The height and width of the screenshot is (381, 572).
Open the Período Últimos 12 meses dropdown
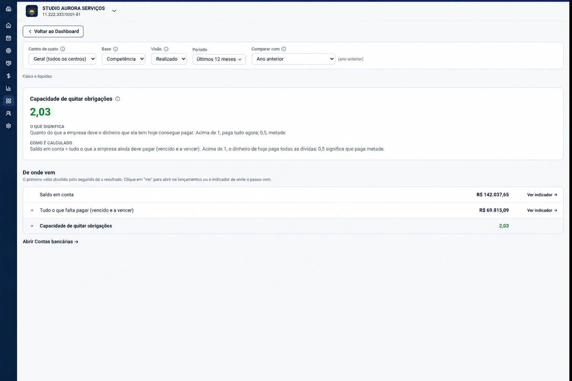[219, 60]
